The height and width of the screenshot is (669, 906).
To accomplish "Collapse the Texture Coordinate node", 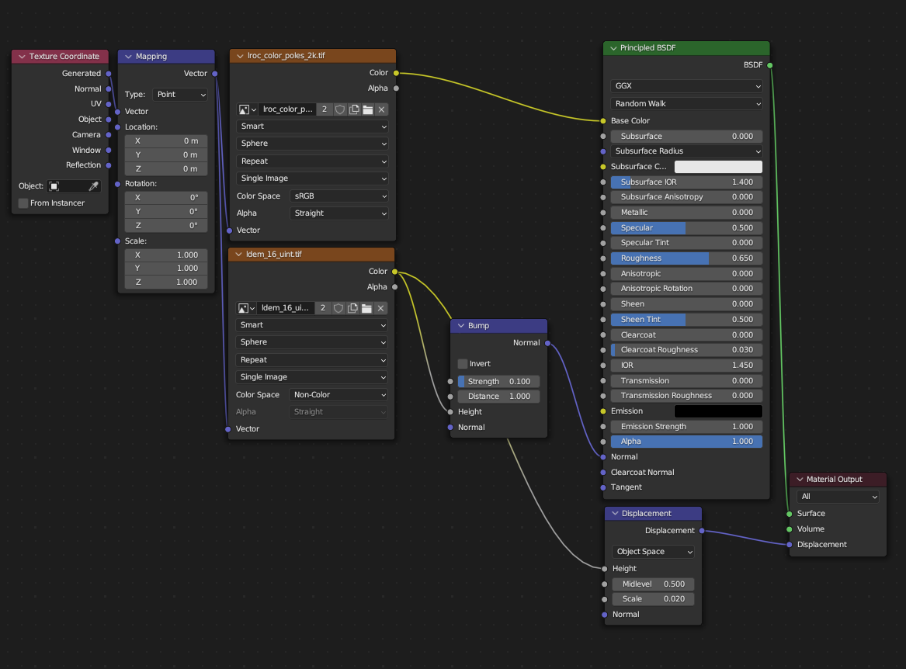I will tap(22, 56).
